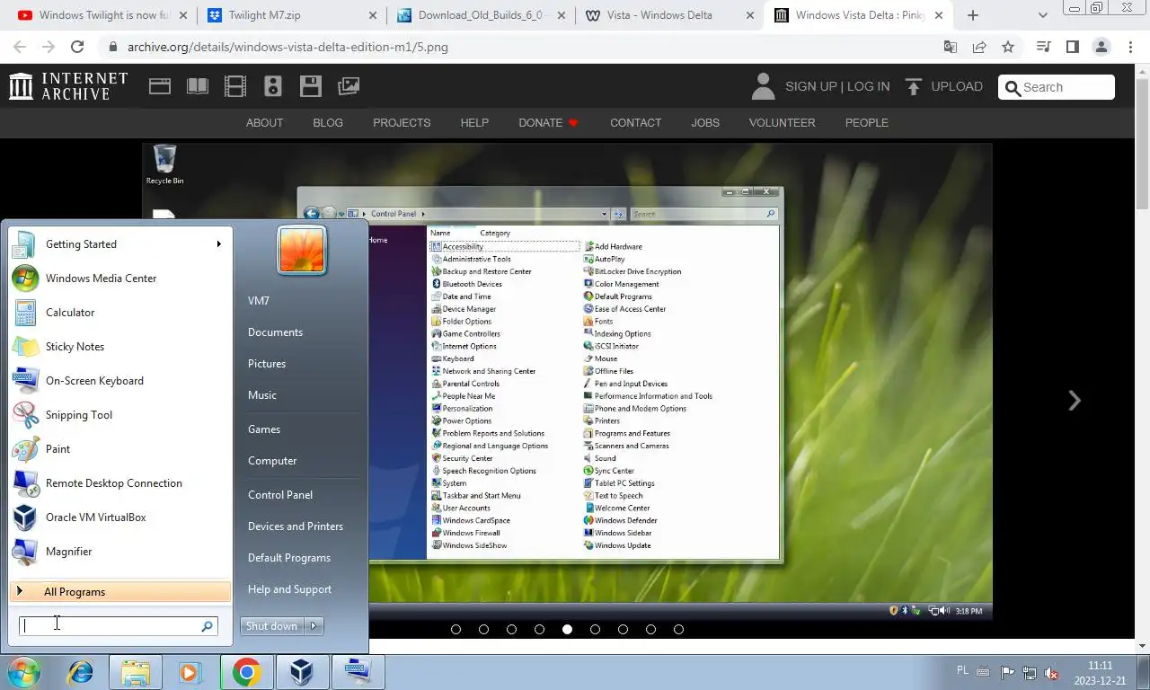
Task: Open the Internet Archive video film icon
Action: [x=235, y=86]
